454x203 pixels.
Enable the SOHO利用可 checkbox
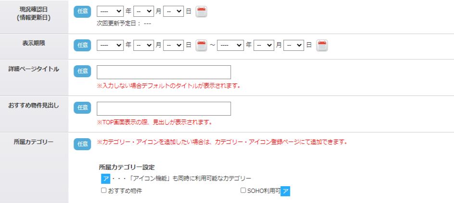[243, 191]
